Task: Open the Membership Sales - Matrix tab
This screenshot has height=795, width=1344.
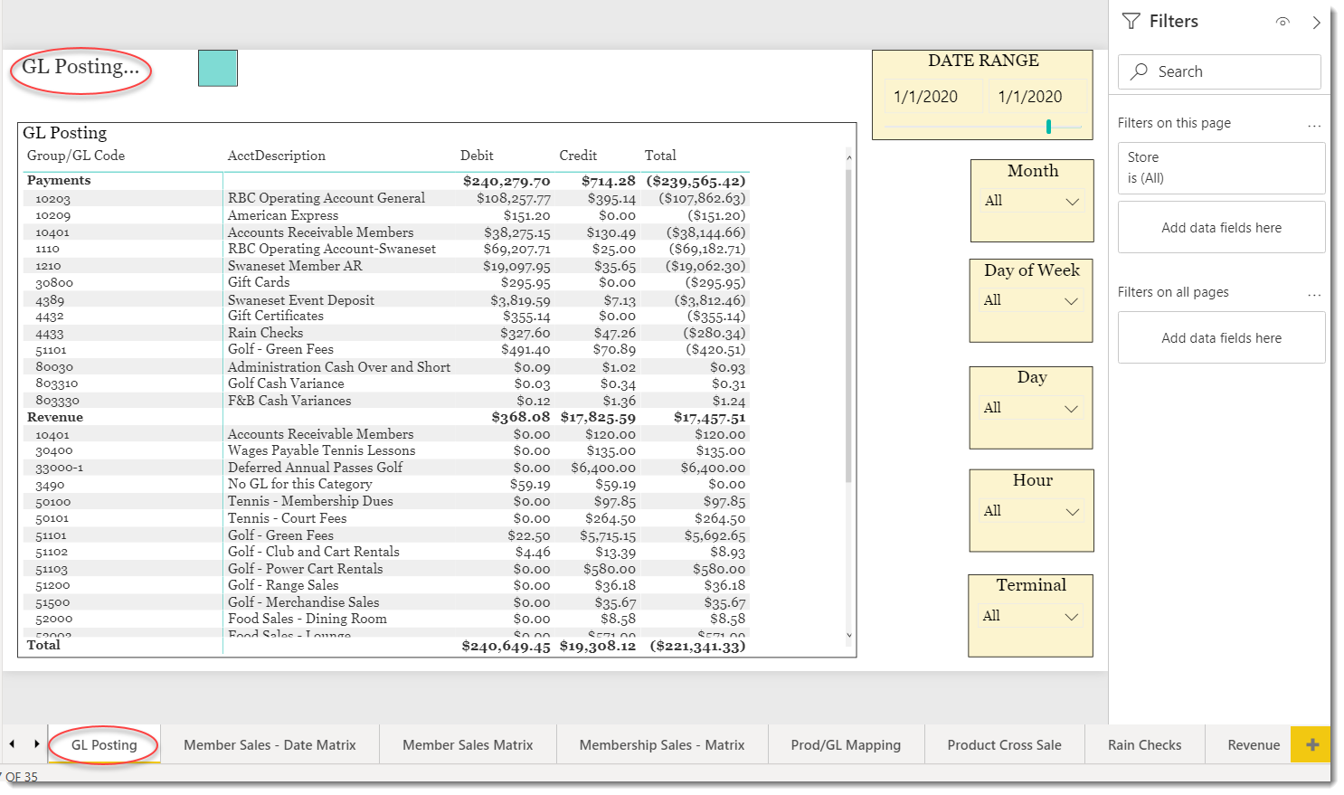Action: [x=662, y=745]
